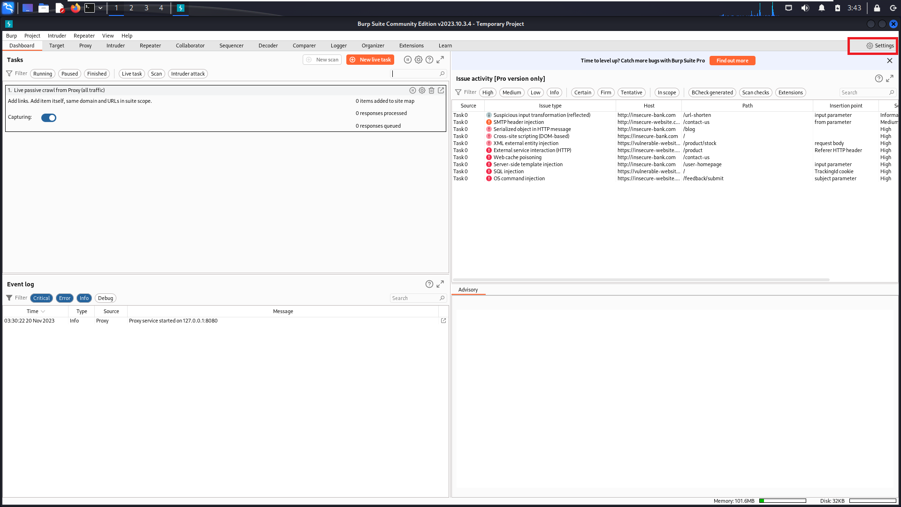The image size is (901, 507).
Task: Open help icon in Tasks header
Action: click(x=429, y=60)
